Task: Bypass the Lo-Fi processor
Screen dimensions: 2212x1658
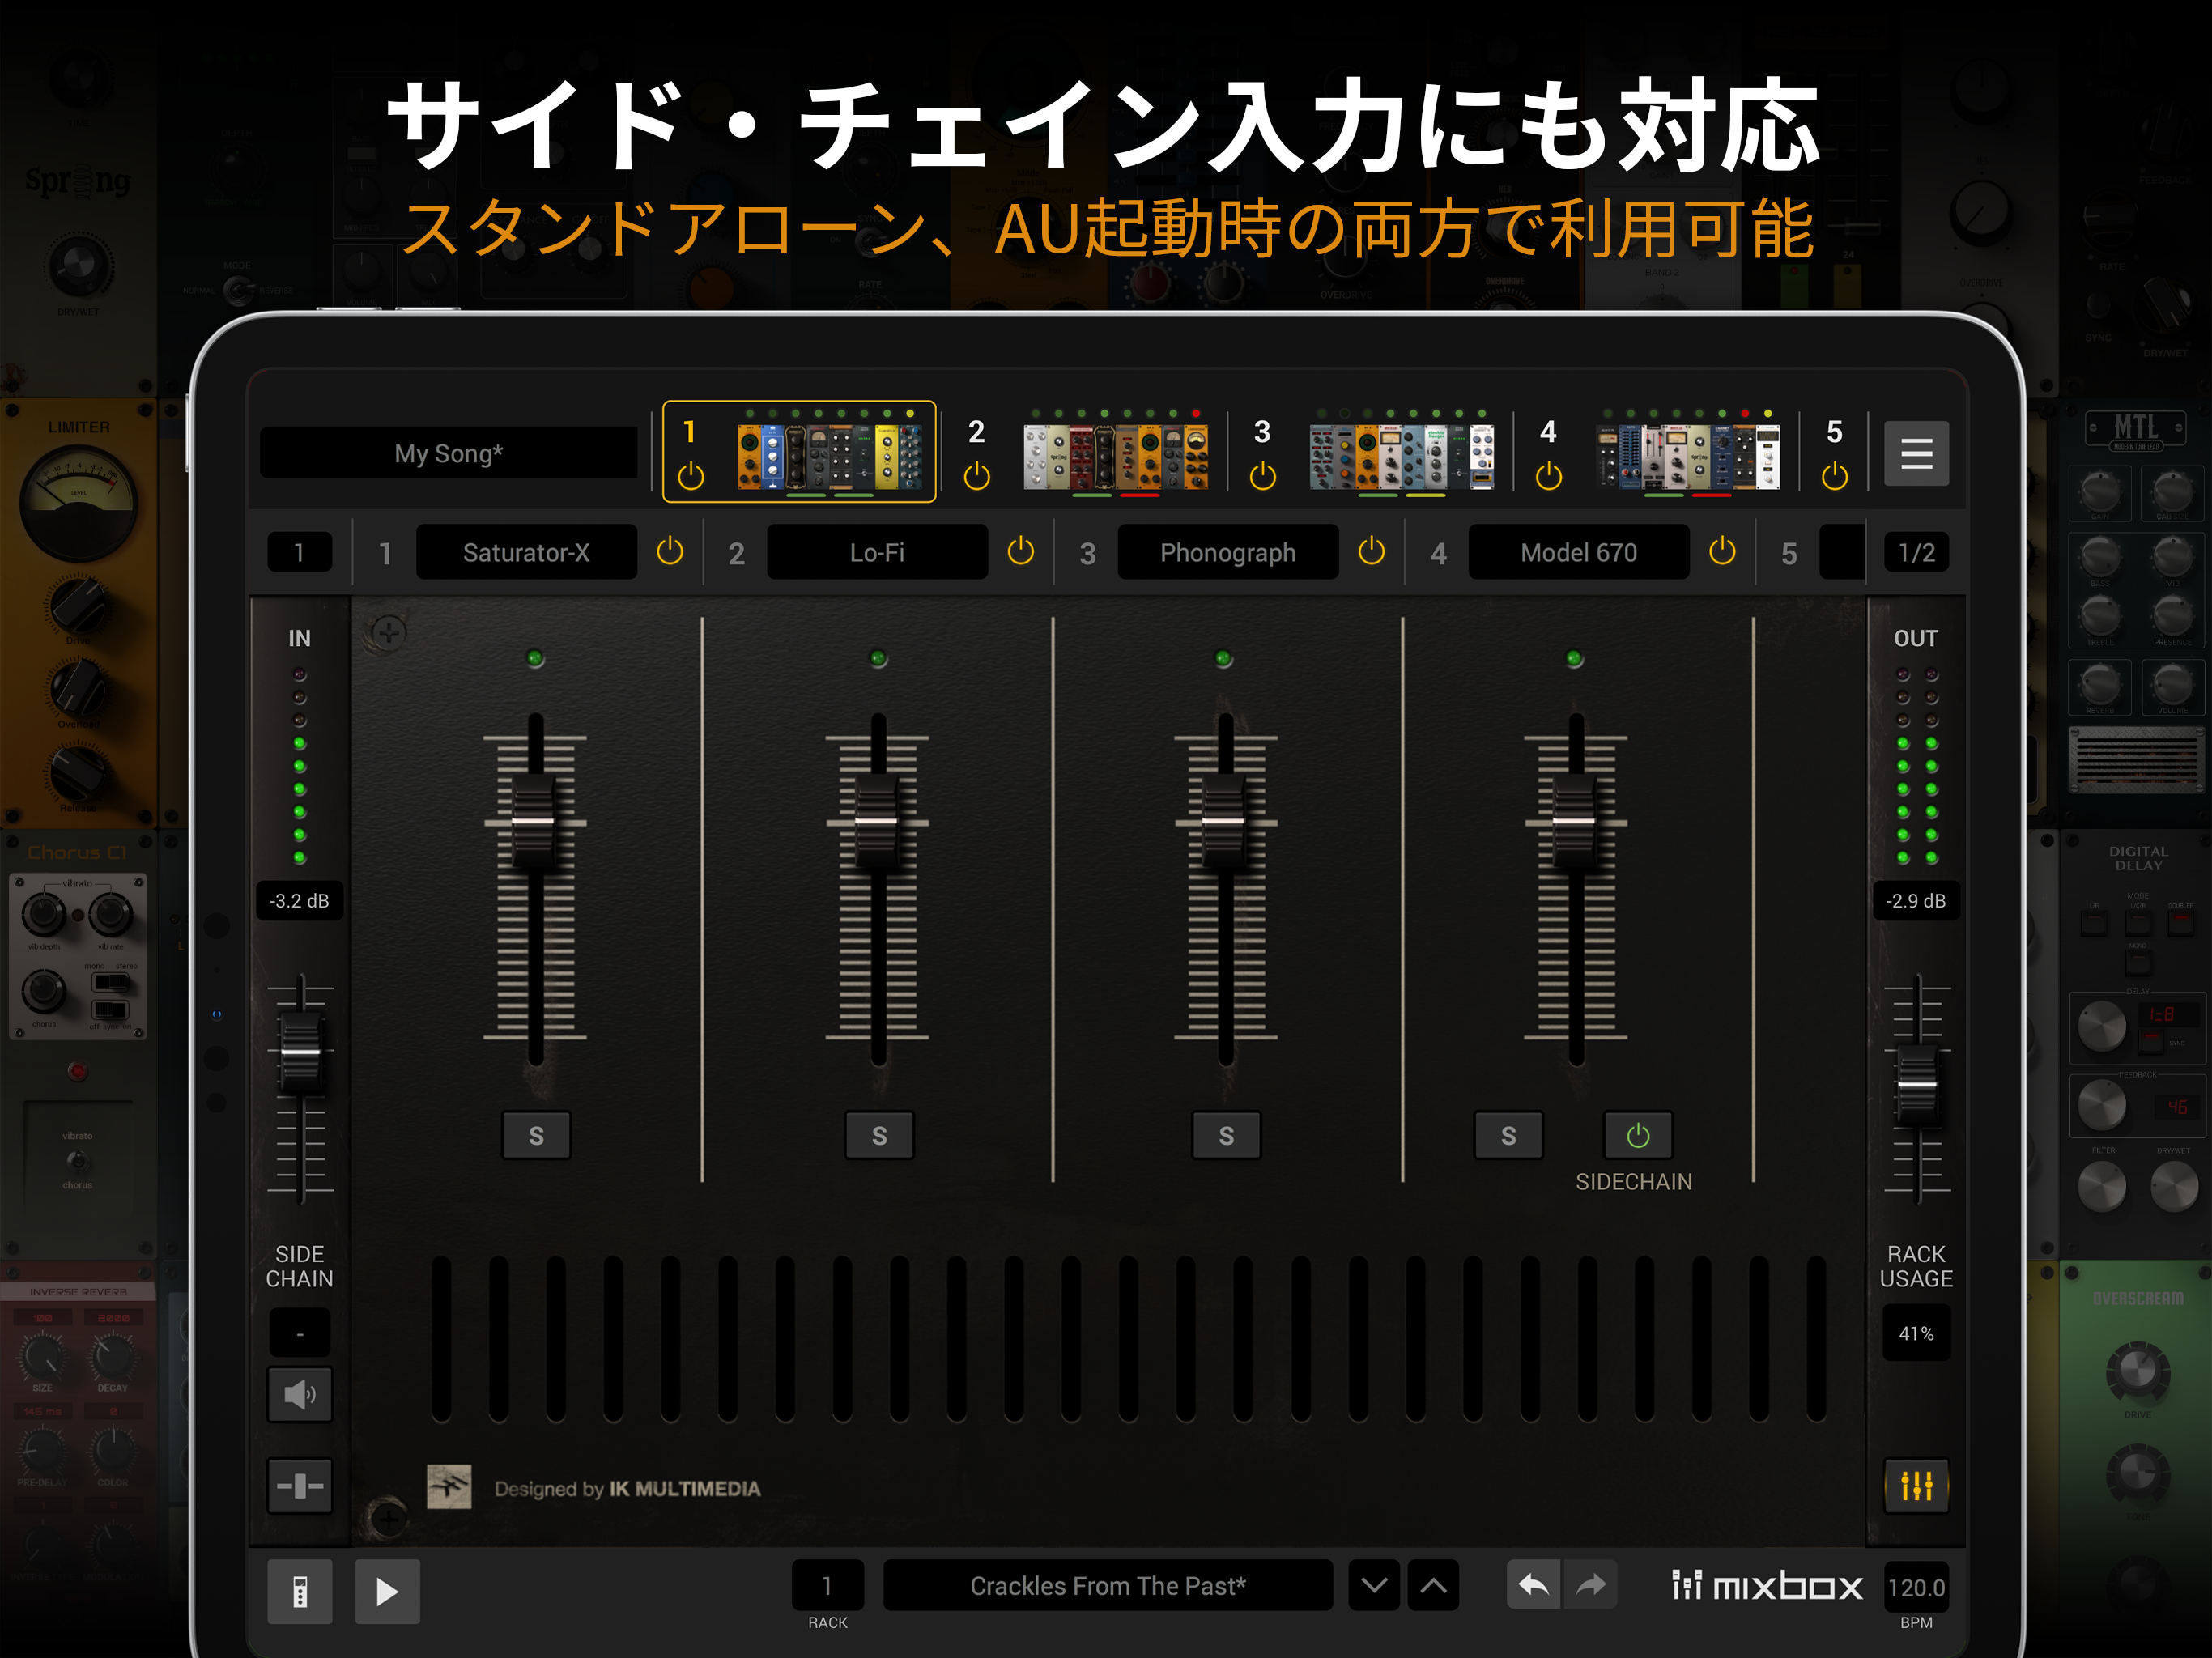Action: (1020, 551)
